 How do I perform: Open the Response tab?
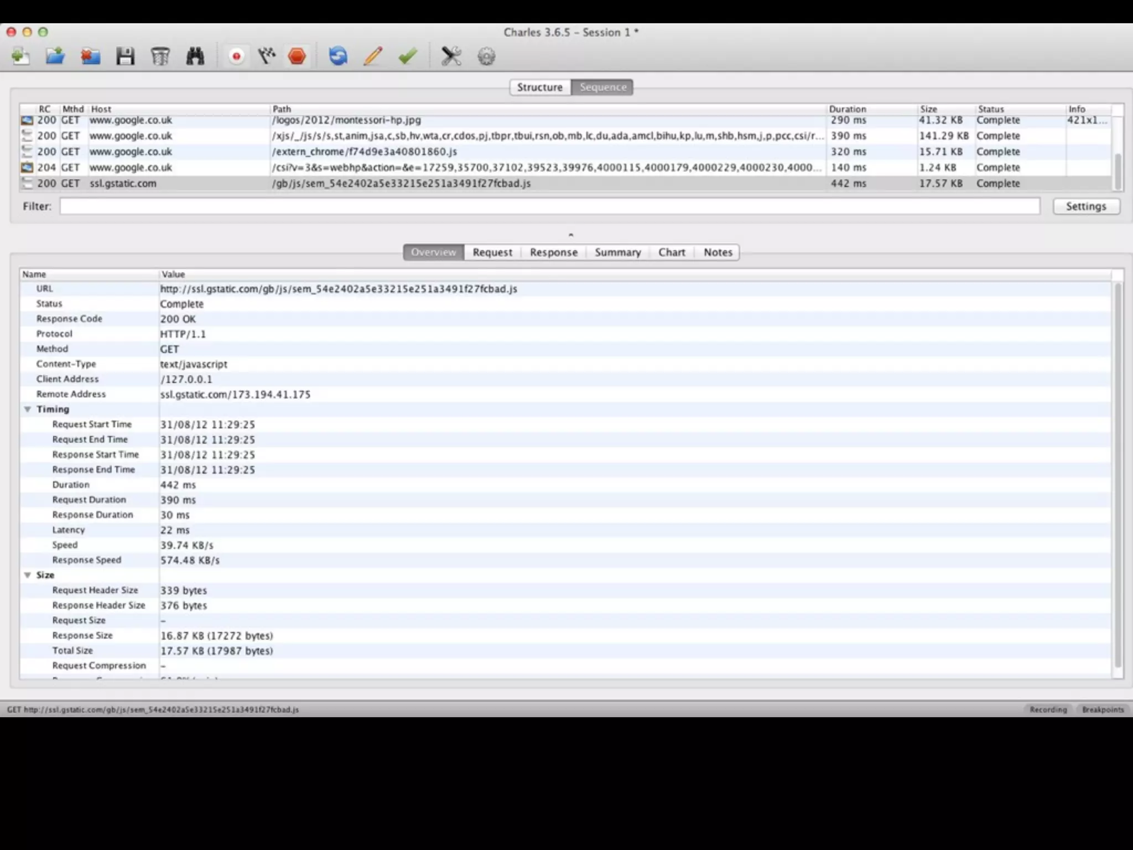point(553,252)
